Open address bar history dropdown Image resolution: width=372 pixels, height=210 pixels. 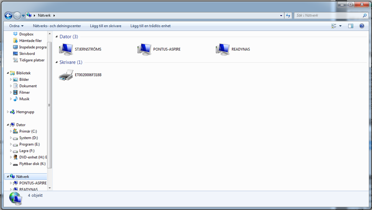pyautogui.click(x=281, y=15)
